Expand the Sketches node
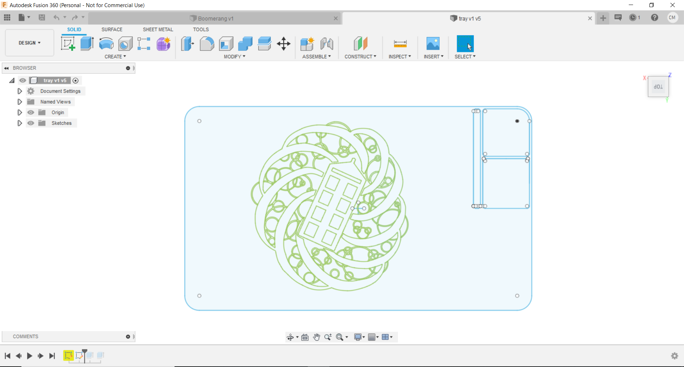The width and height of the screenshot is (684, 367). coord(20,123)
